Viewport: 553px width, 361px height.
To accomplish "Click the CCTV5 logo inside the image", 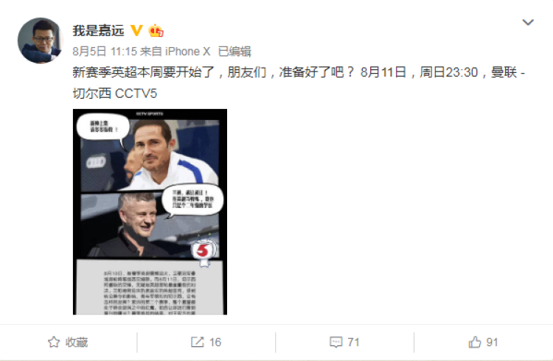I will point(204,250).
